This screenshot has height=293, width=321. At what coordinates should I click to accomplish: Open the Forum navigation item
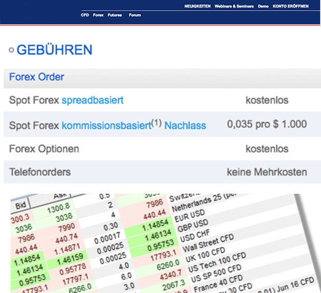click(135, 15)
